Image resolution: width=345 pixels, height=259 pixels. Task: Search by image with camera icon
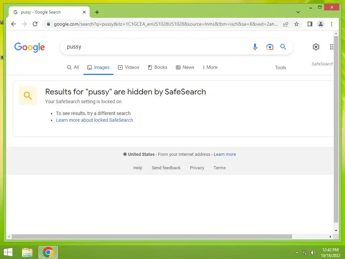coord(270,47)
